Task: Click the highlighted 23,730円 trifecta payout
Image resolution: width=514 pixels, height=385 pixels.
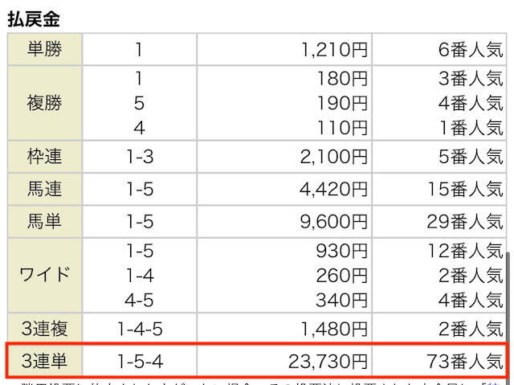Action: pyautogui.click(x=329, y=359)
